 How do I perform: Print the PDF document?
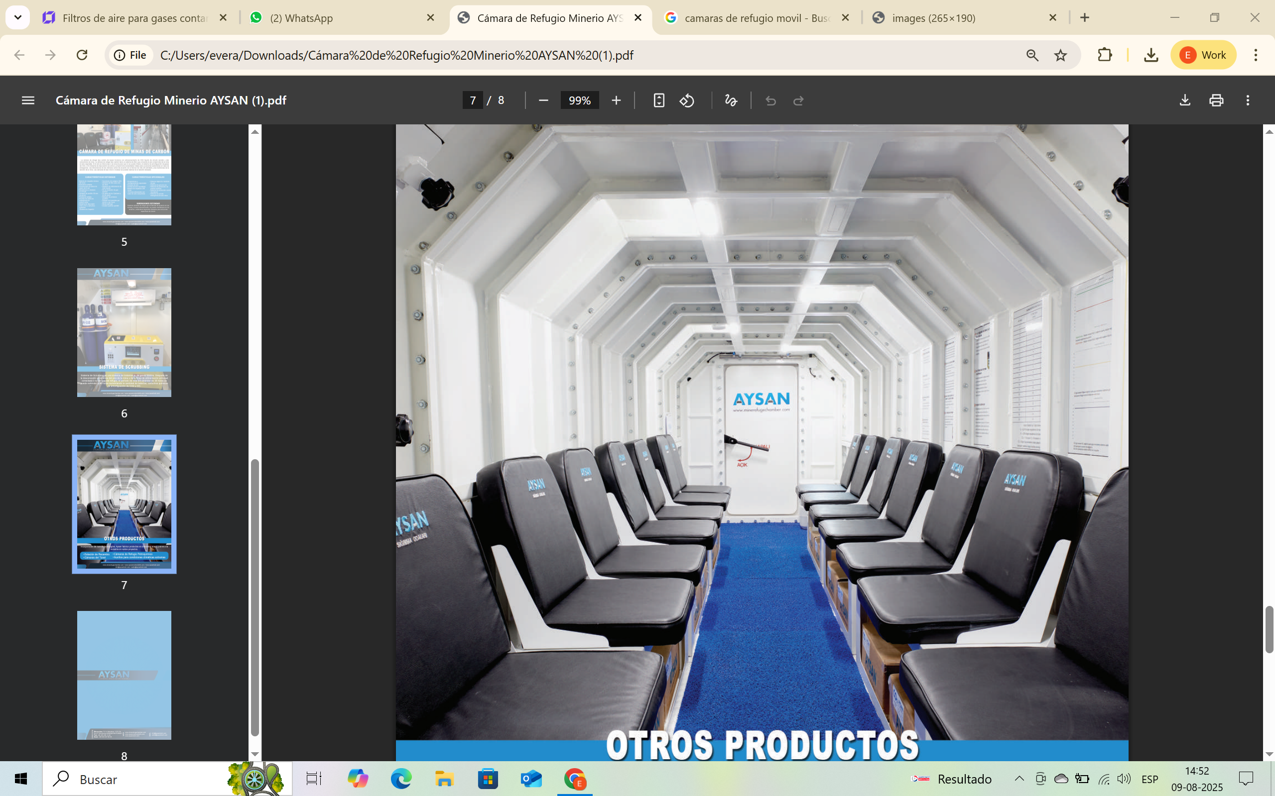point(1216,100)
